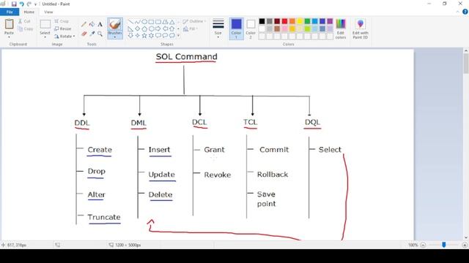The height and width of the screenshot is (263, 469).
Task: Select the Magnifier tool
Action: 100,34
